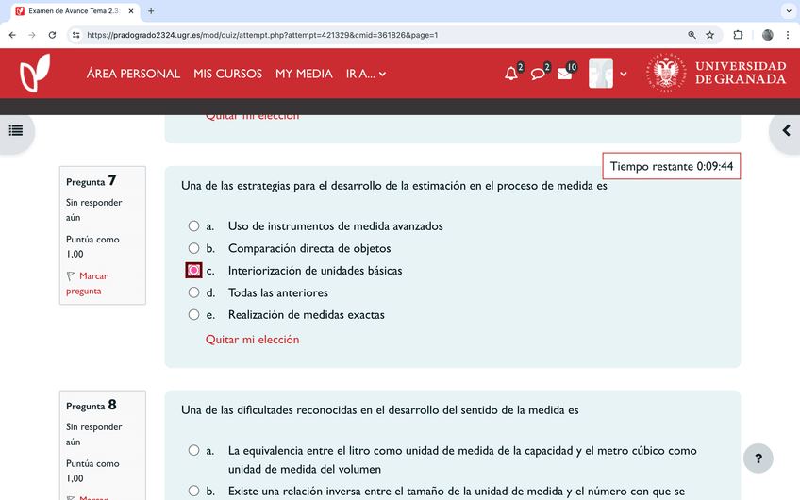Open the chat messages bubble icon
This screenshot has width=800, height=500.
tap(538, 74)
